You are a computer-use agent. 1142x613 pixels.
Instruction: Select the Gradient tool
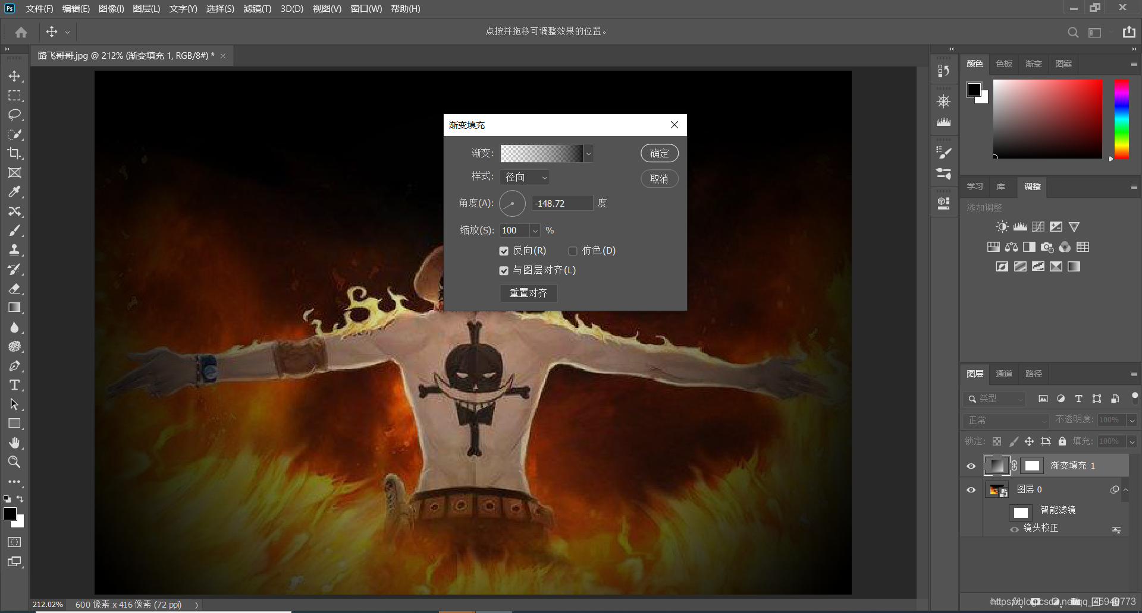click(14, 308)
